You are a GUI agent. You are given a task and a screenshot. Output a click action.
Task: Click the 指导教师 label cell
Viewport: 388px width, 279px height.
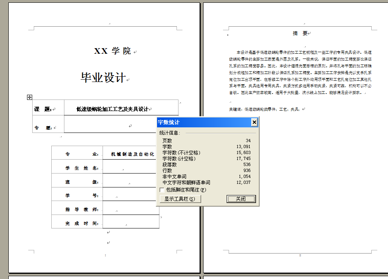pos(77,208)
